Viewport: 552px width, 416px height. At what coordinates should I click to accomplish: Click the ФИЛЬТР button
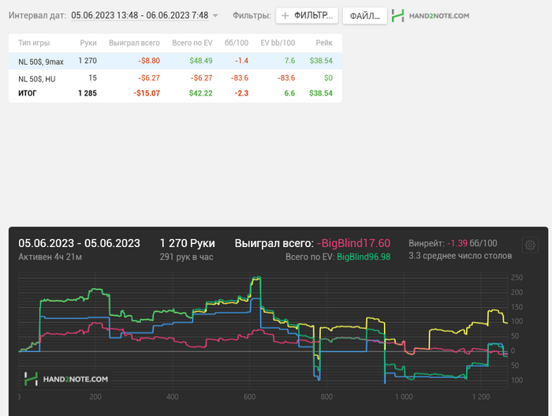tap(307, 16)
